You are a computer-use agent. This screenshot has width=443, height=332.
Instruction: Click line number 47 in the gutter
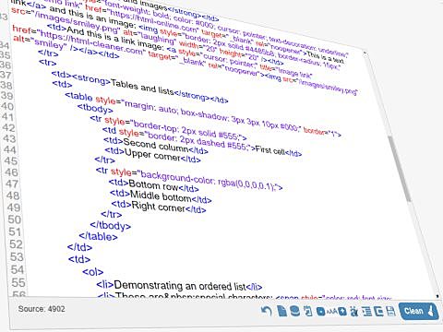(12, 184)
